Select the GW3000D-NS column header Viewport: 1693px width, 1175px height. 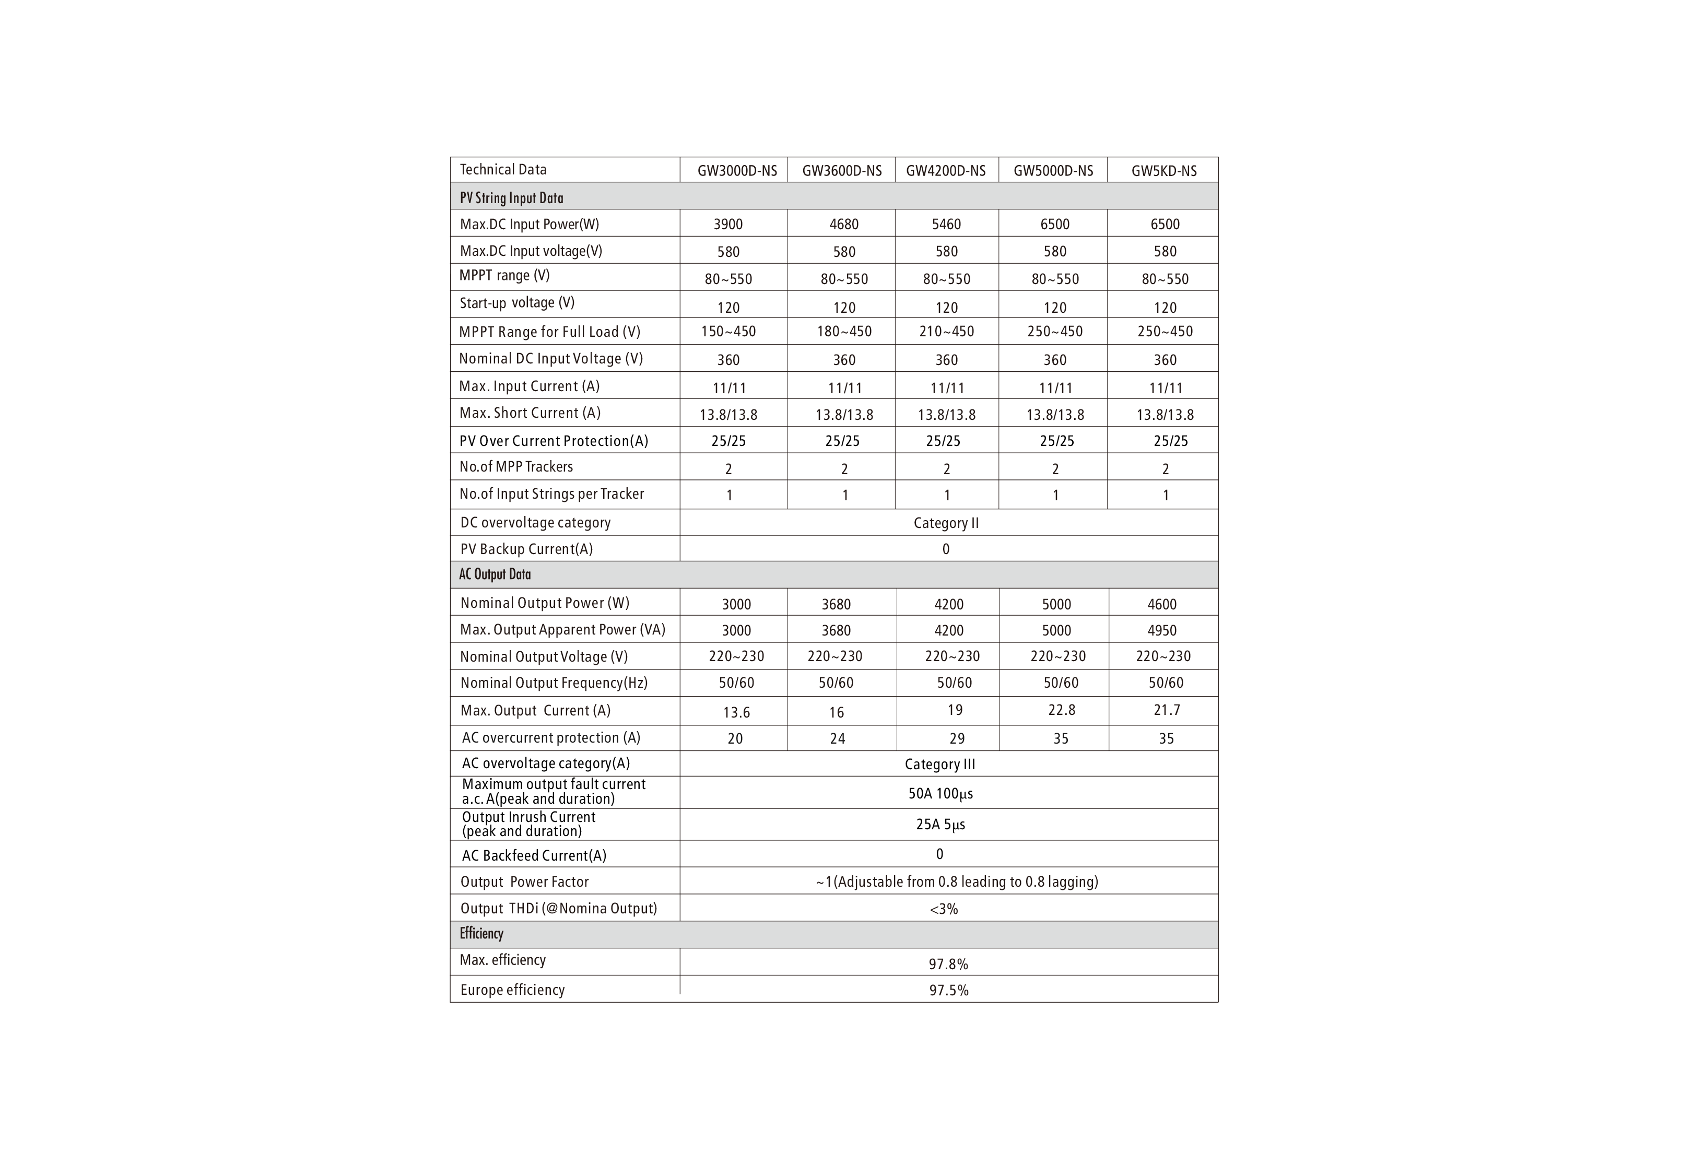point(737,171)
